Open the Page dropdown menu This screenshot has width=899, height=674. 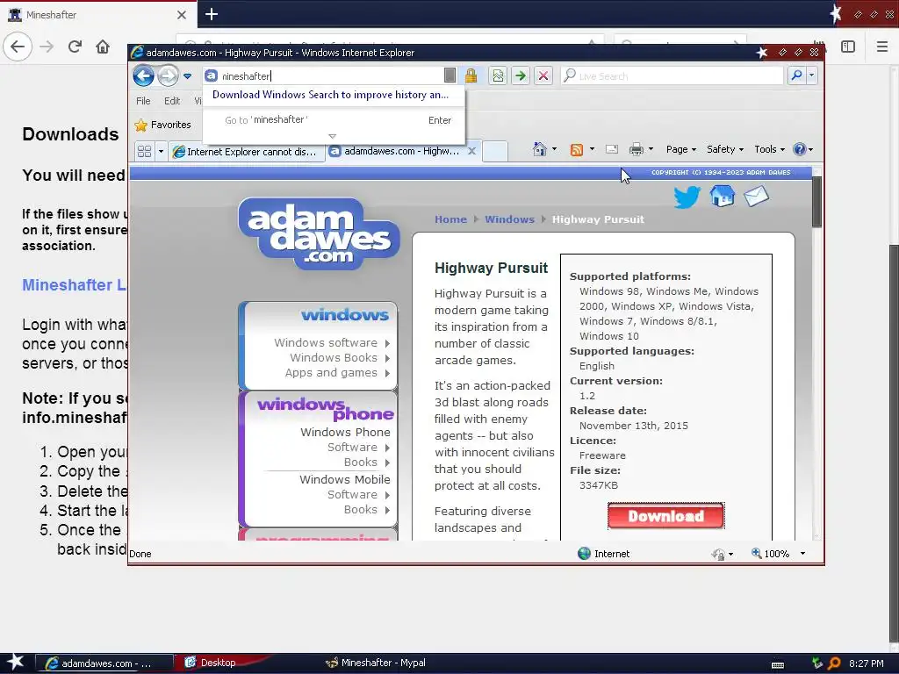pos(681,149)
